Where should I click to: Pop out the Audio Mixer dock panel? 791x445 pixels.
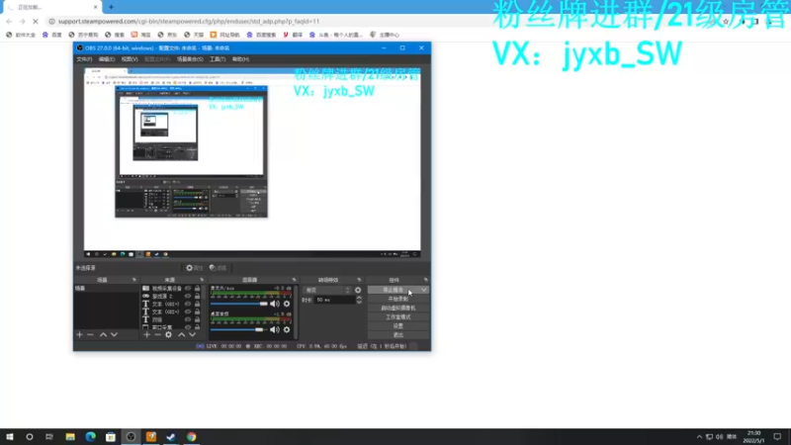pyautogui.click(x=294, y=280)
